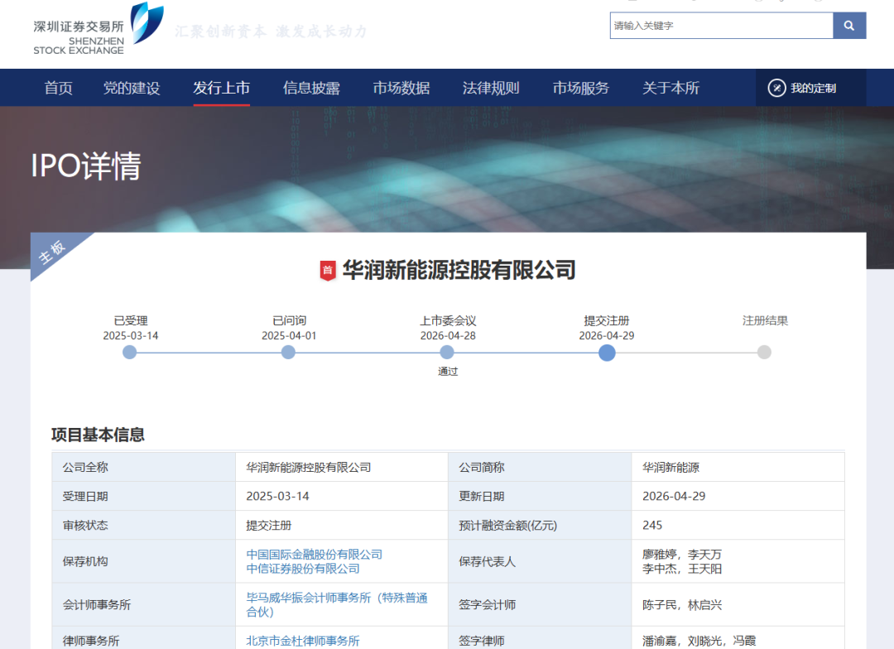Open the 法律规则 menu
Image resolution: width=894 pixels, height=649 pixels.
tap(491, 88)
